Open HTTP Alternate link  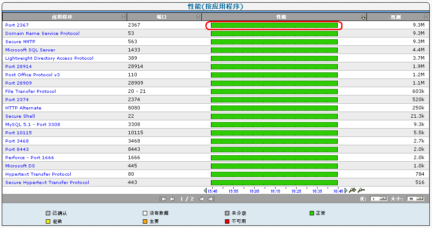point(24,108)
